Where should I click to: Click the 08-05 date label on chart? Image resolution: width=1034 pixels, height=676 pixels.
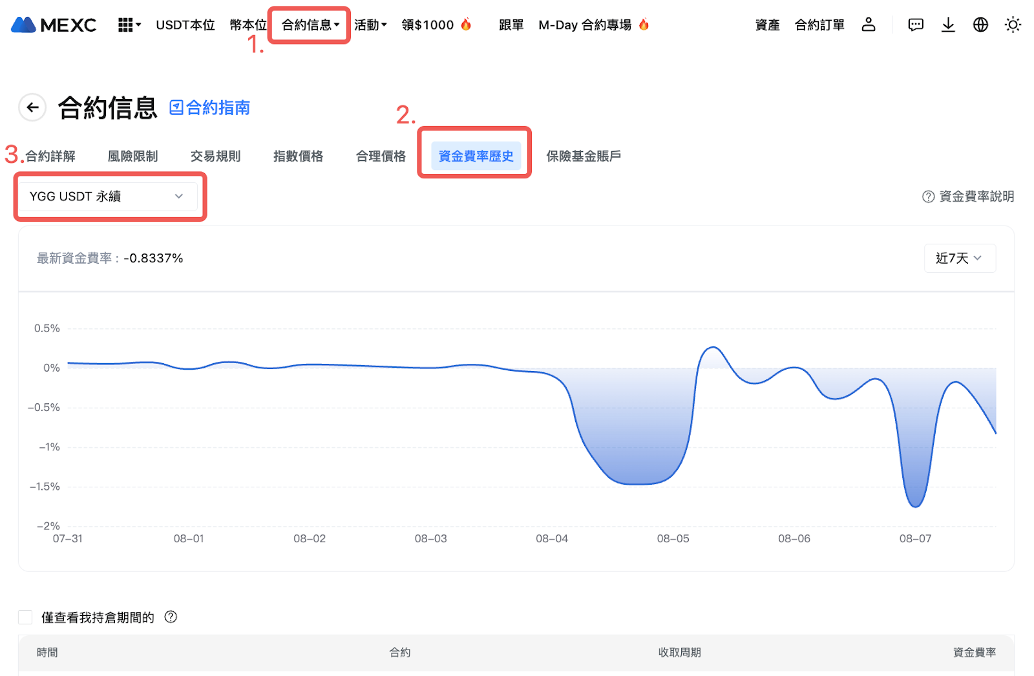pyautogui.click(x=673, y=538)
